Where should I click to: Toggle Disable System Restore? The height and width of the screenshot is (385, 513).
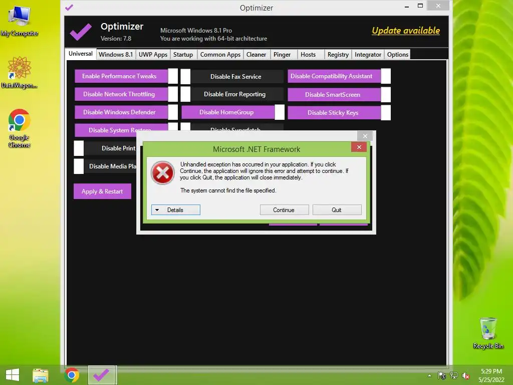coord(126,130)
